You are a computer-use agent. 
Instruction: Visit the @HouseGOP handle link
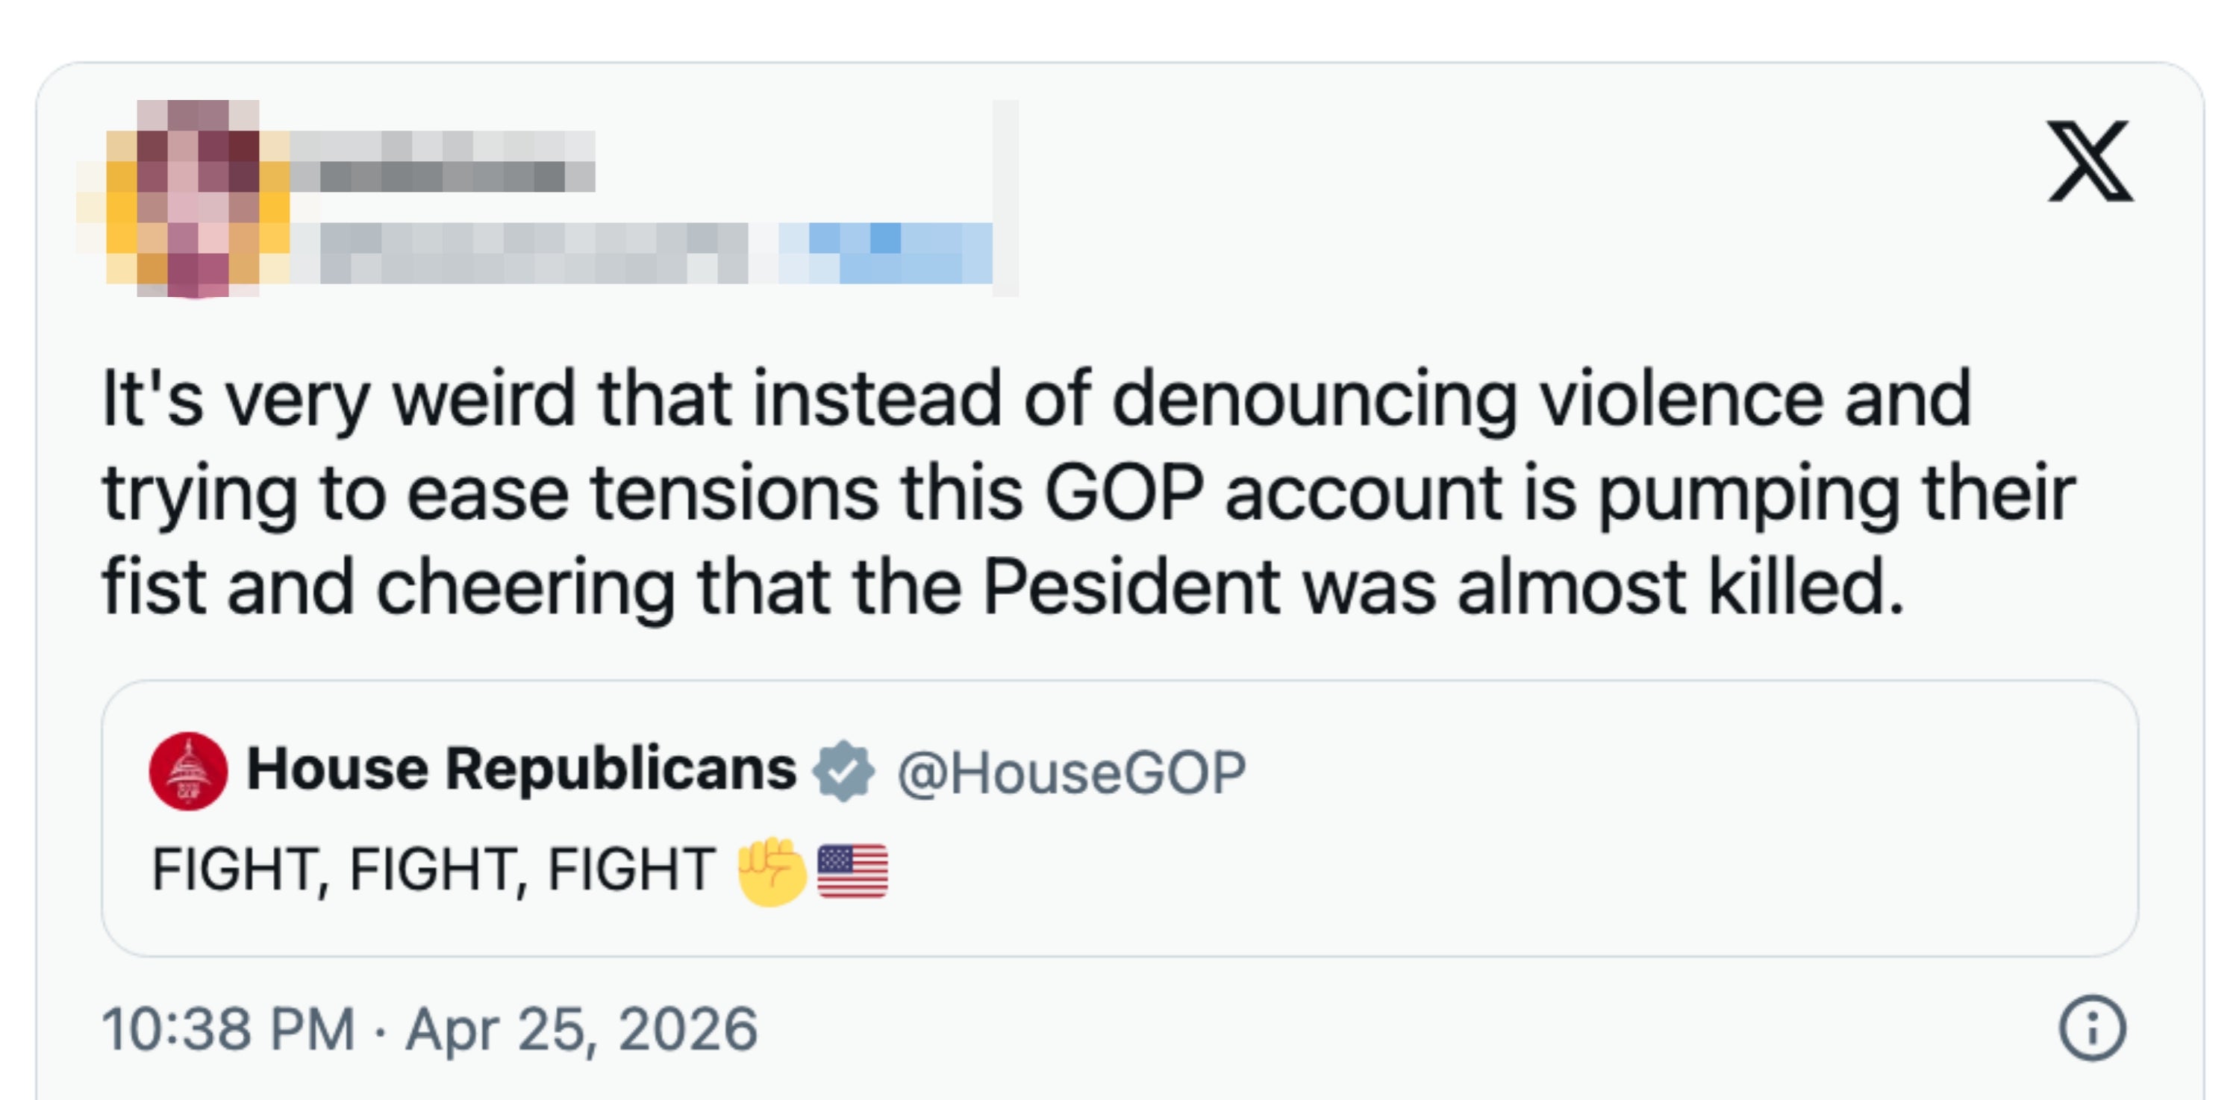tap(1071, 772)
